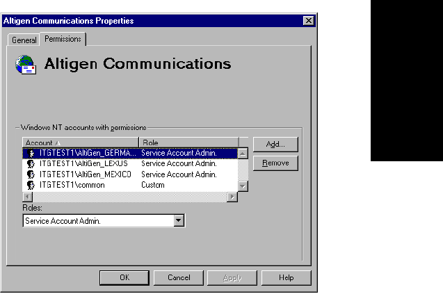
Task: Click Service Account Admin. role for AltiGen_MEXICO
Action: tap(179, 174)
